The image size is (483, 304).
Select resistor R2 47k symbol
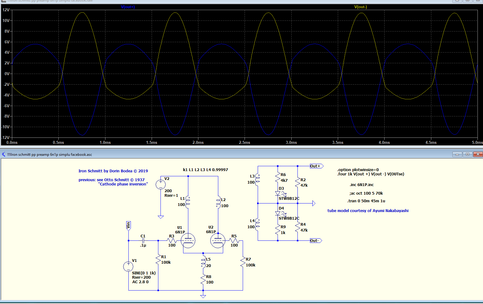pos(297,182)
